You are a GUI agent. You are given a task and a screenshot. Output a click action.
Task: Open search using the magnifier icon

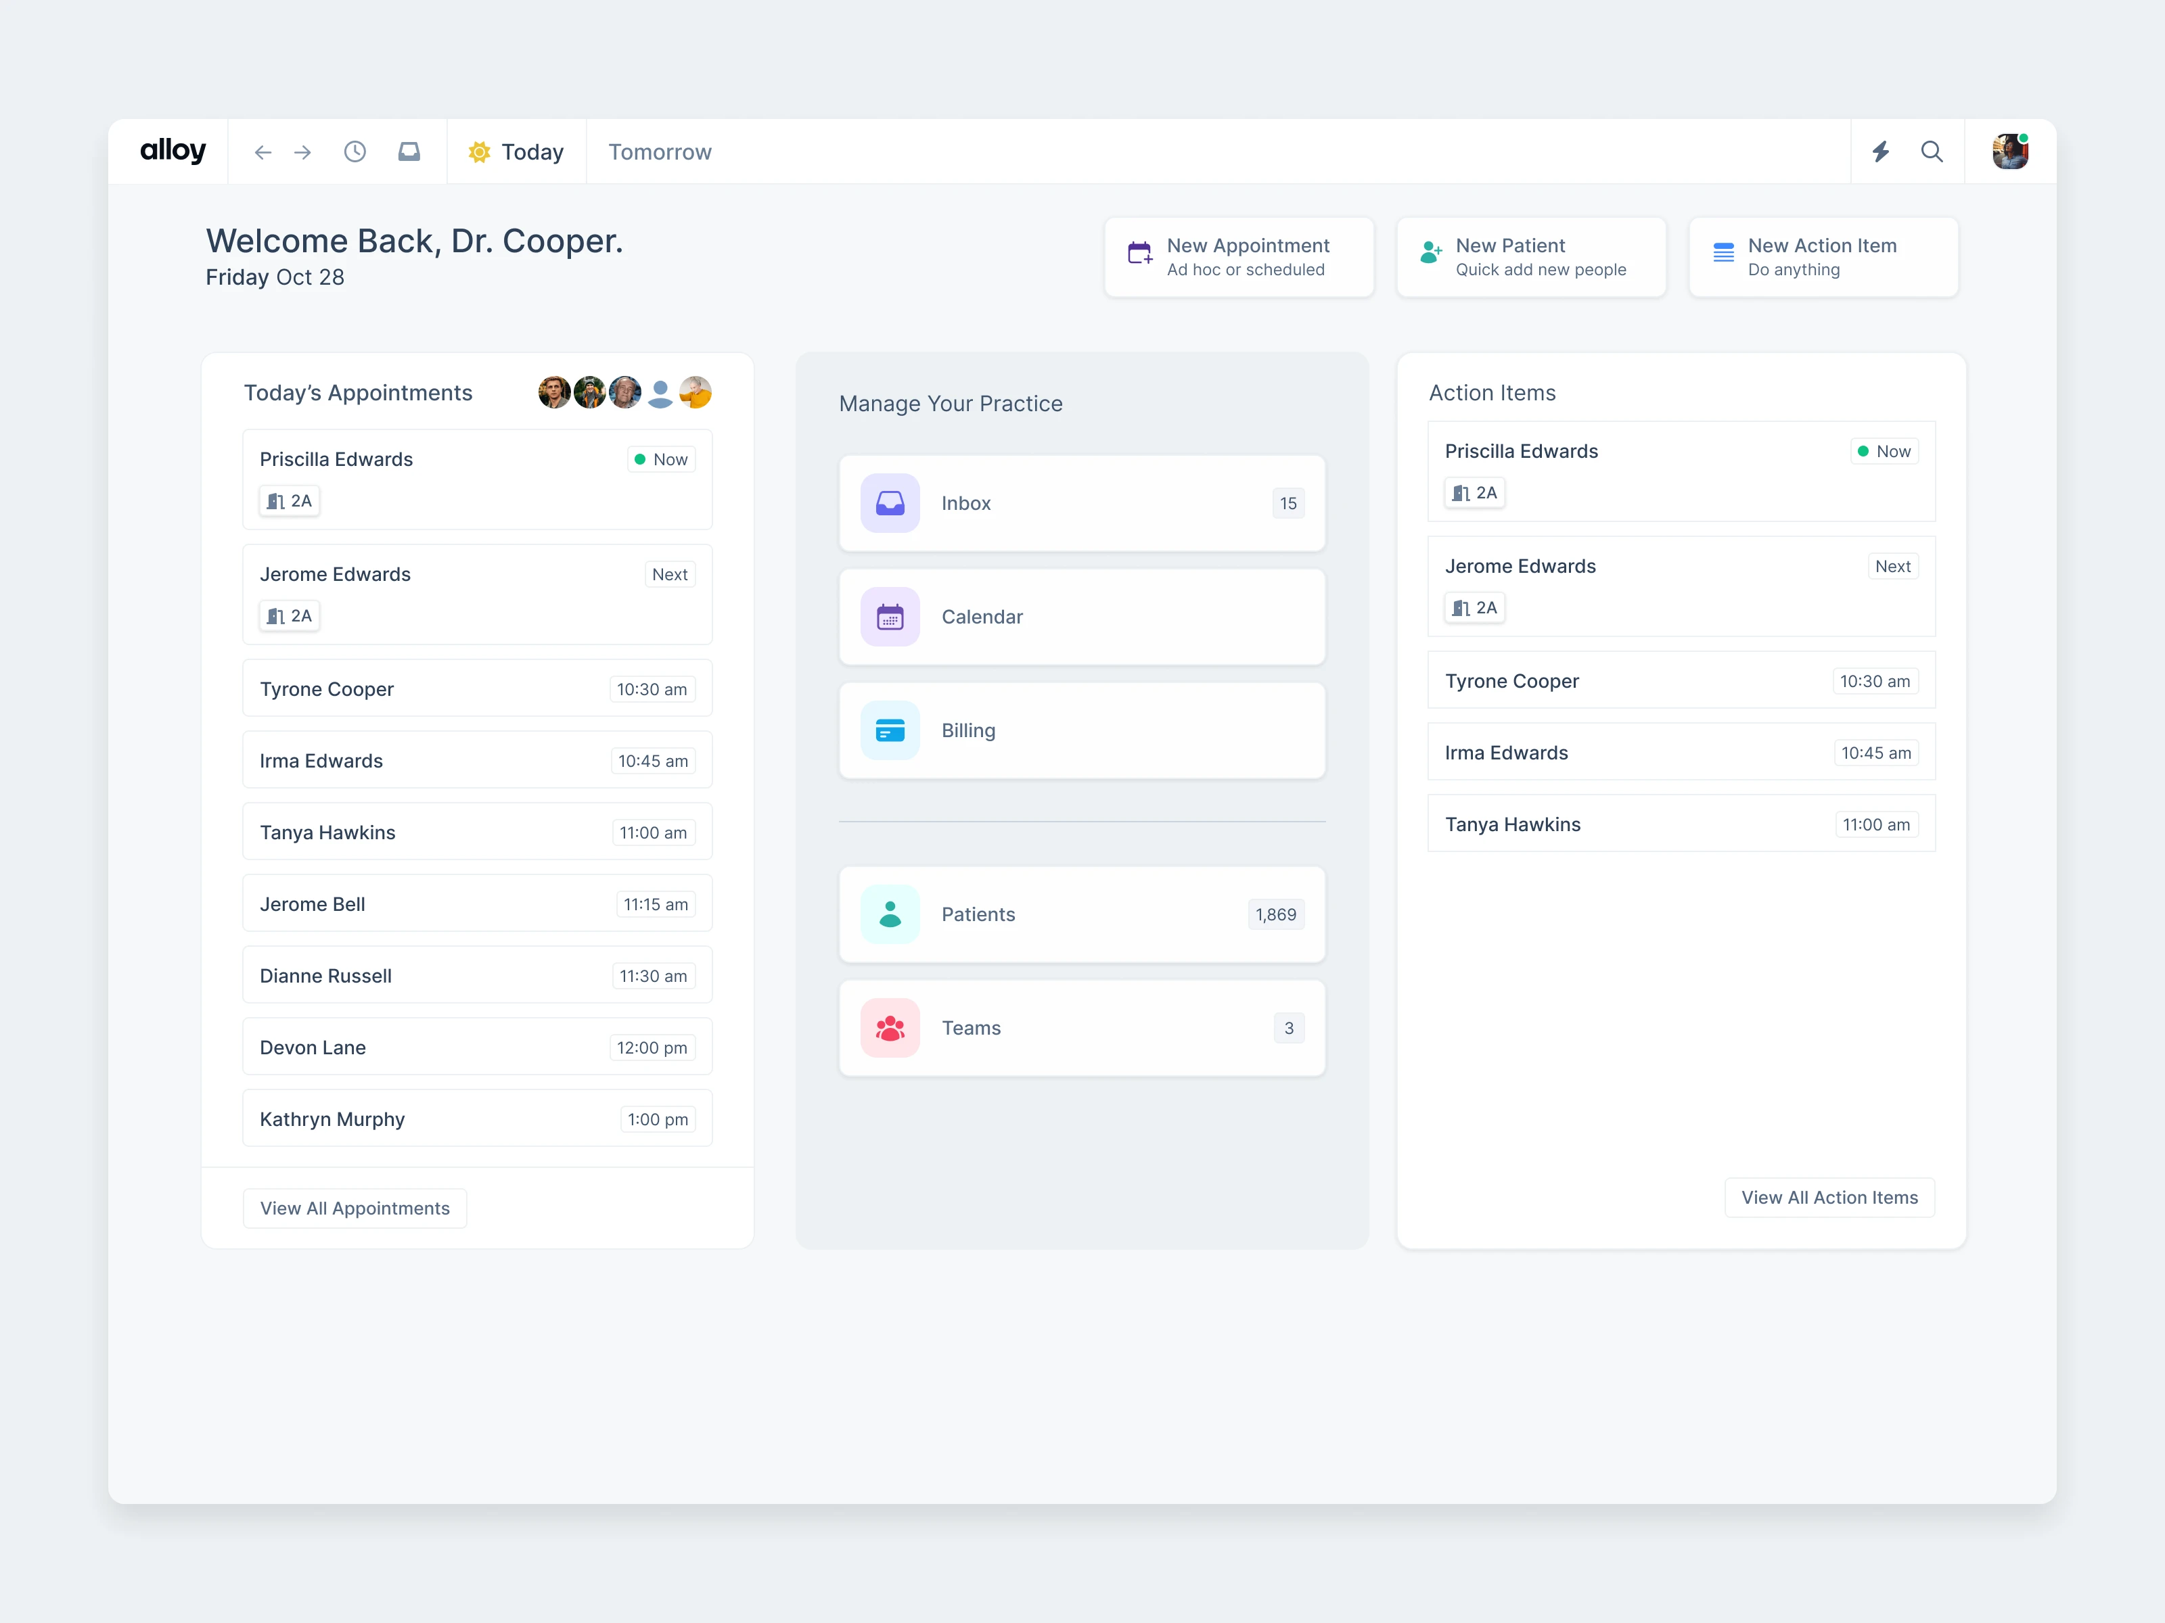1932,151
